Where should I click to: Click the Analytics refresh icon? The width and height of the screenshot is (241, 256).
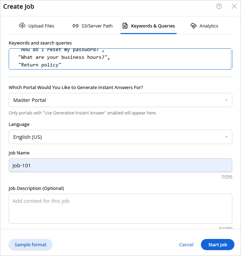tap(194, 26)
